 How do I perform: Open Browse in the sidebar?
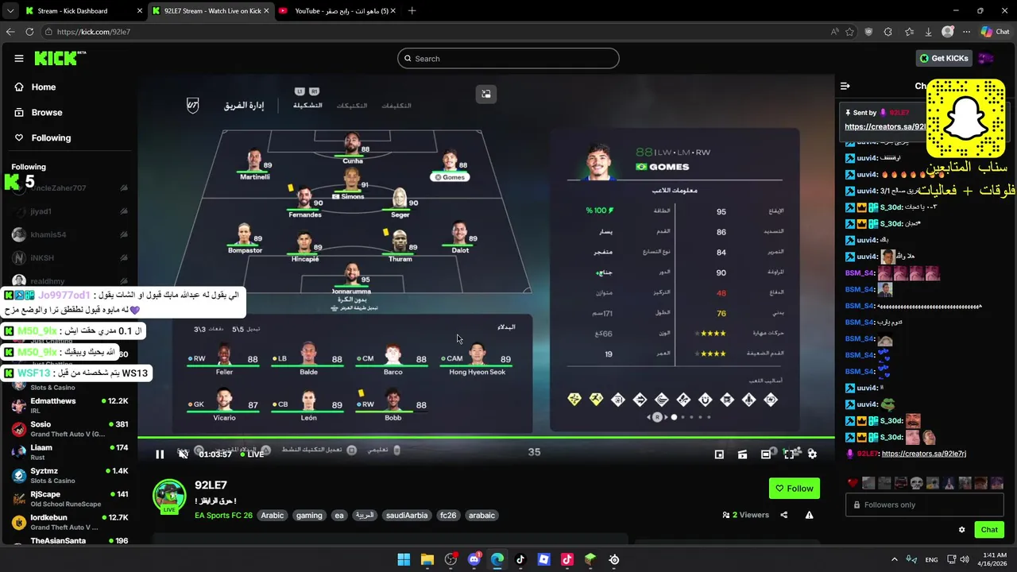point(38,113)
